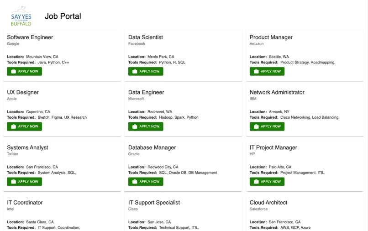Image resolution: width=368 pixels, height=231 pixels.
Task: Click the Amazon company name
Action: pyautogui.click(x=257, y=44)
